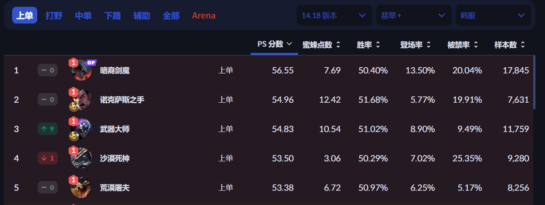The image size is (545, 205).
Task: Toggle sorting by 被禁率 column
Action: coord(462,45)
